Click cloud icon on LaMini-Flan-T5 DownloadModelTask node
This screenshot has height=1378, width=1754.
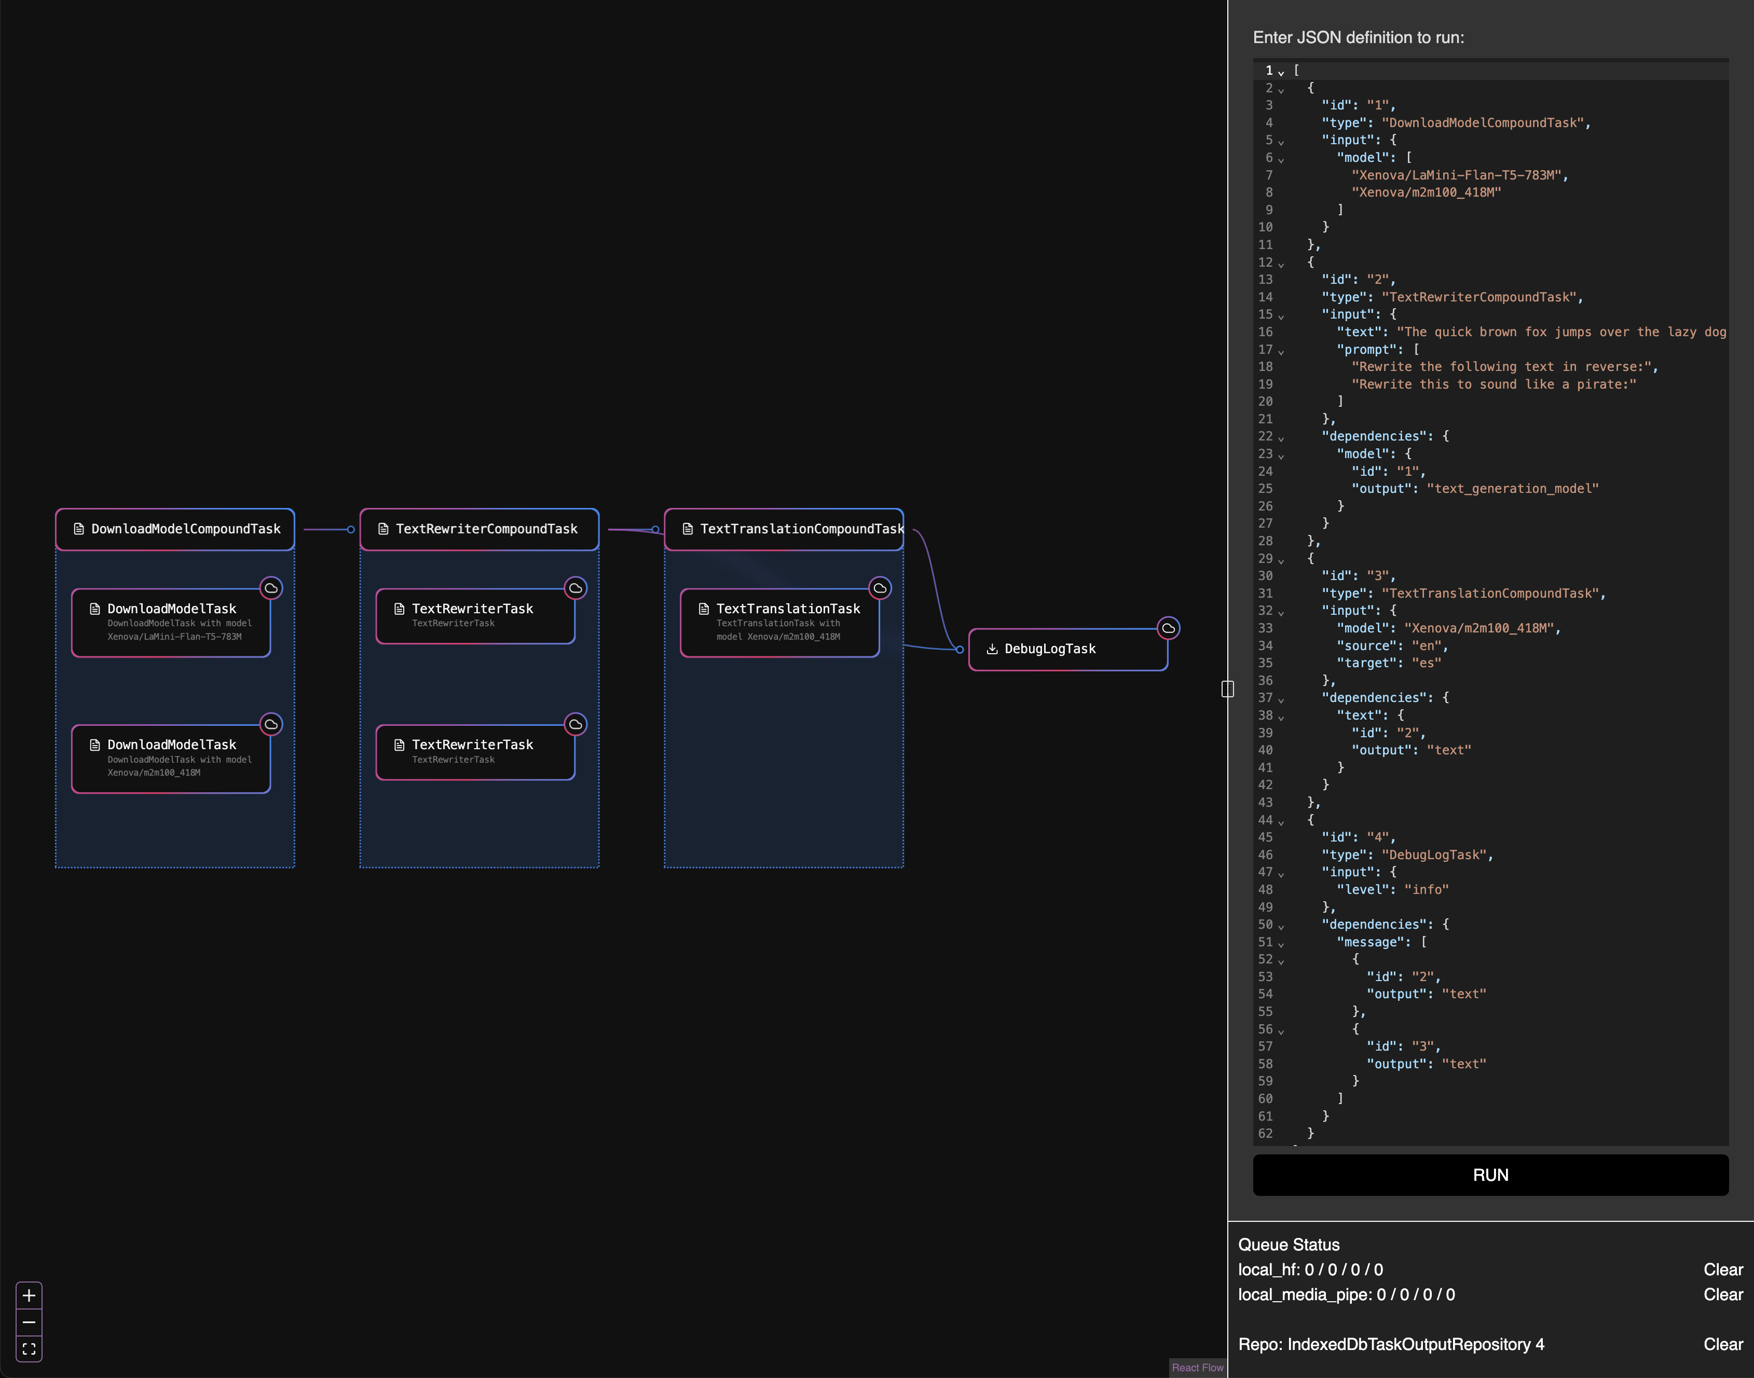pyautogui.click(x=271, y=588)
